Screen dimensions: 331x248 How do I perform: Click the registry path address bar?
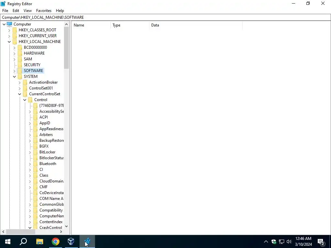coord(165,17)
